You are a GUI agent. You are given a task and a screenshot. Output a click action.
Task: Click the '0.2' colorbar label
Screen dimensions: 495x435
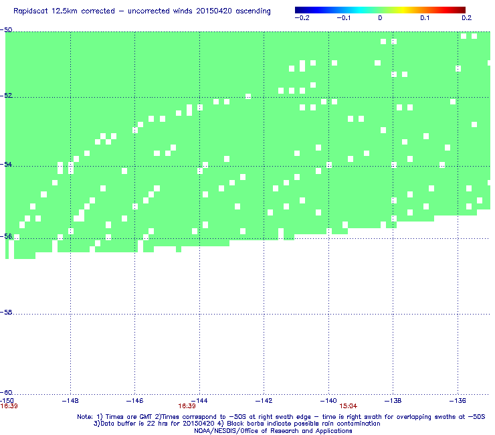tap(467, 18)
